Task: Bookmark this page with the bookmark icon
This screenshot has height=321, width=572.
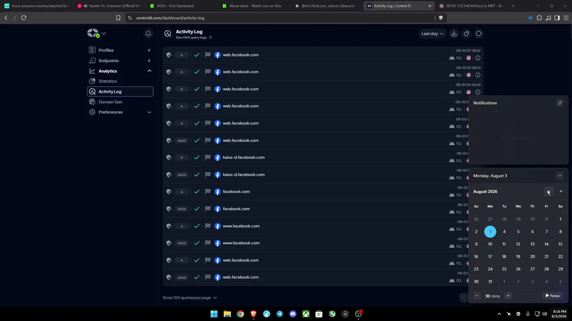Action: coord(118,18)
